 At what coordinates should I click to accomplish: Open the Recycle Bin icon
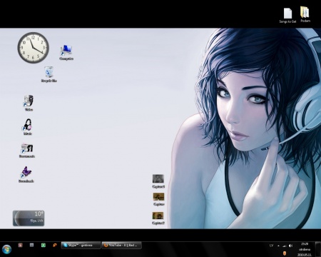49,74
